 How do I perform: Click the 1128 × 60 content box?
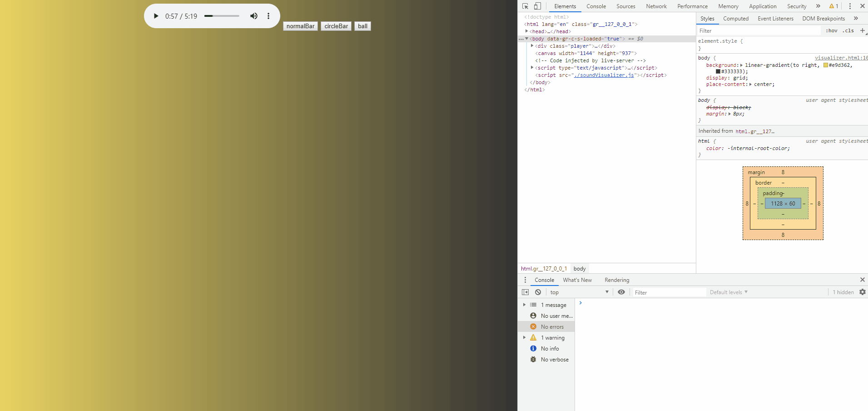783,204
